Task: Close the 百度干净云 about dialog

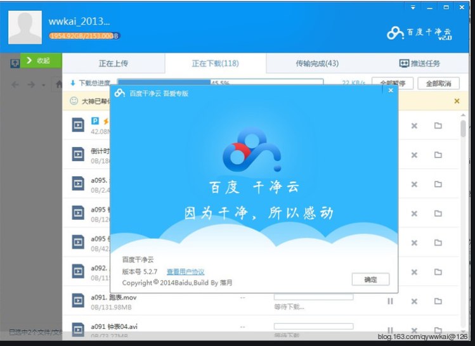Action: [x=391, y=90]
